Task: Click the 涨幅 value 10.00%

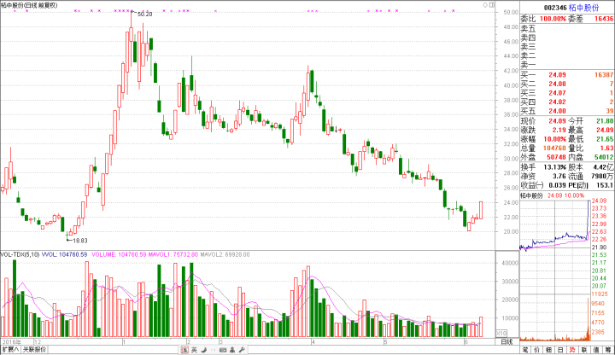Action: click(554, 139)
